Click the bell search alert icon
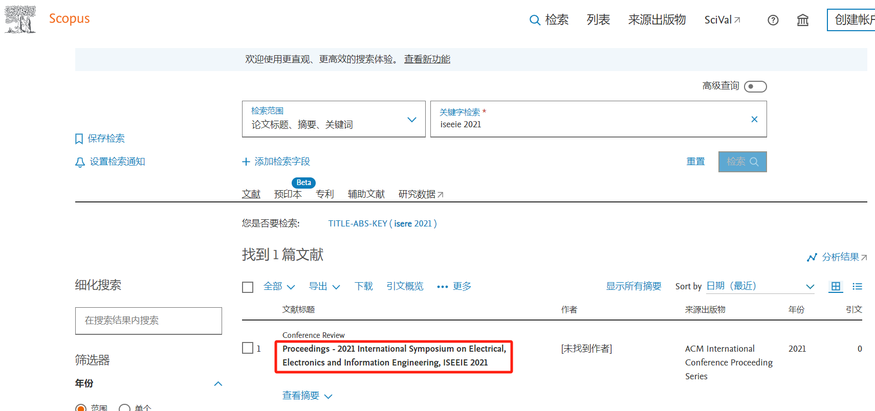Image resolution: width=875 pixels, height=411 pixels. pos(80,162)
